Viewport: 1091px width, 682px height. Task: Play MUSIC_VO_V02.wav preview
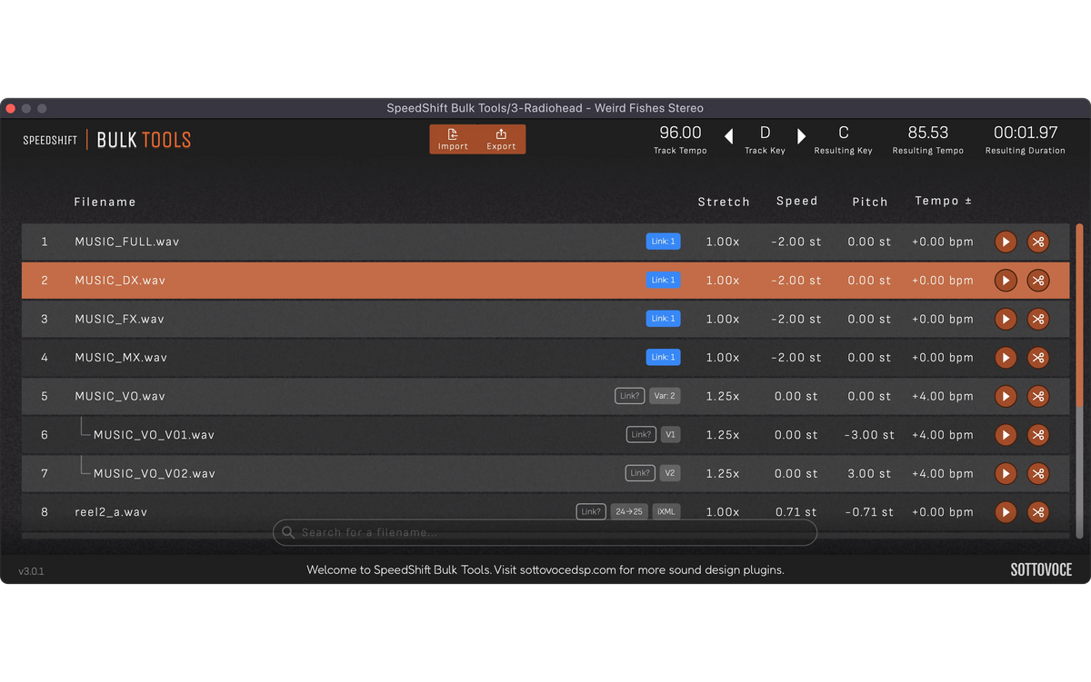1006,473
